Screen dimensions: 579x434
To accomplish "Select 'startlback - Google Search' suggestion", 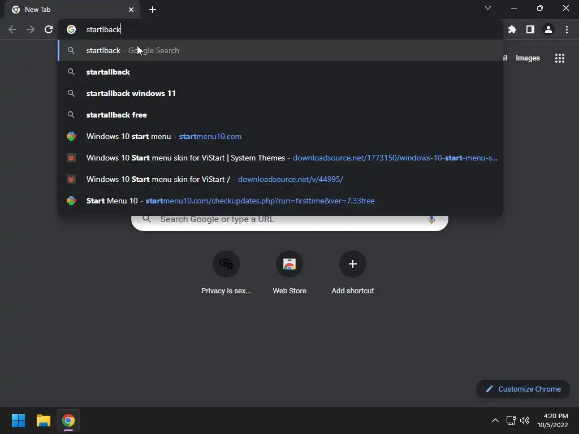I will 280,50.
